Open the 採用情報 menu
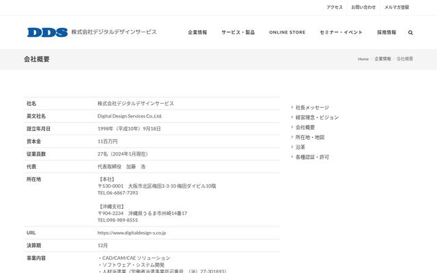This screenshot has width=437, height=273. [x=386, y=32]
